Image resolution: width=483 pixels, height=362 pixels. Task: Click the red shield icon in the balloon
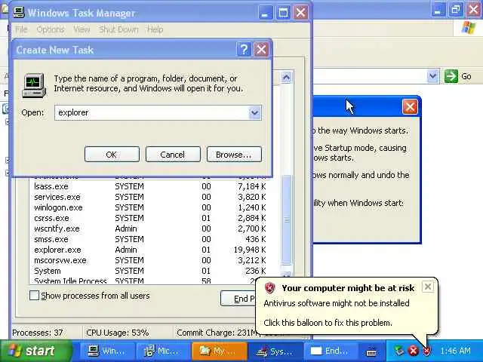[270, 288]
